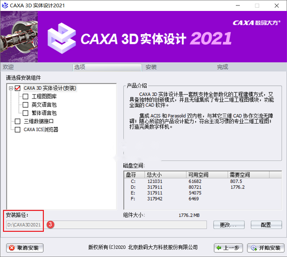Image resolution: width=287 pixels, height=257 pixels.
Task: Click the 版权所有 copyright text
Action: pyautogui.click(x=143, y=247)
